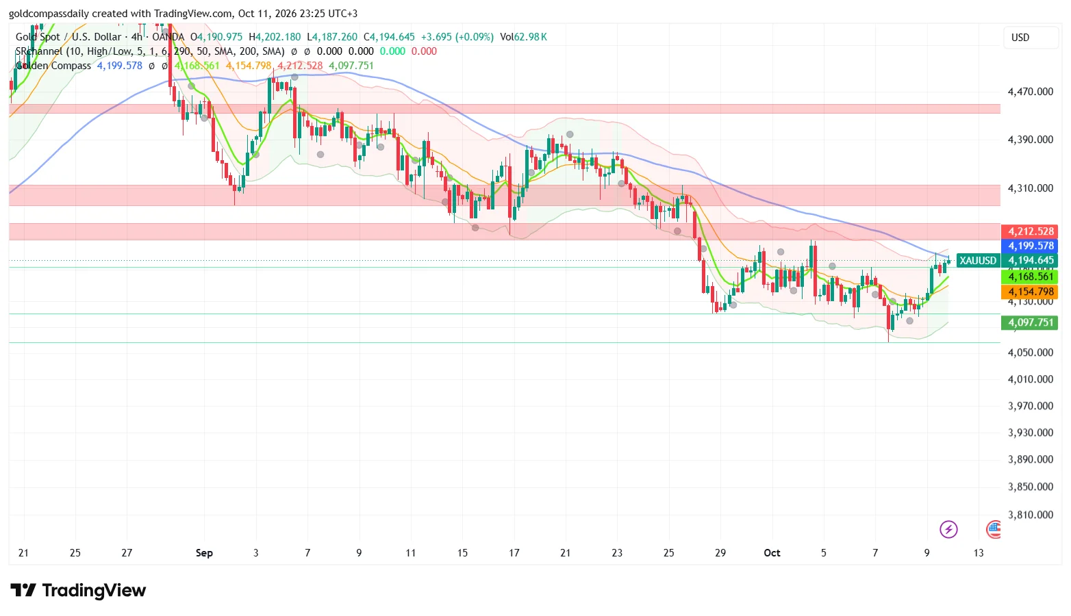Click the Golden Compass indicator legend
The height and width of the screenshot is (616, 1071).
[53, 66]
